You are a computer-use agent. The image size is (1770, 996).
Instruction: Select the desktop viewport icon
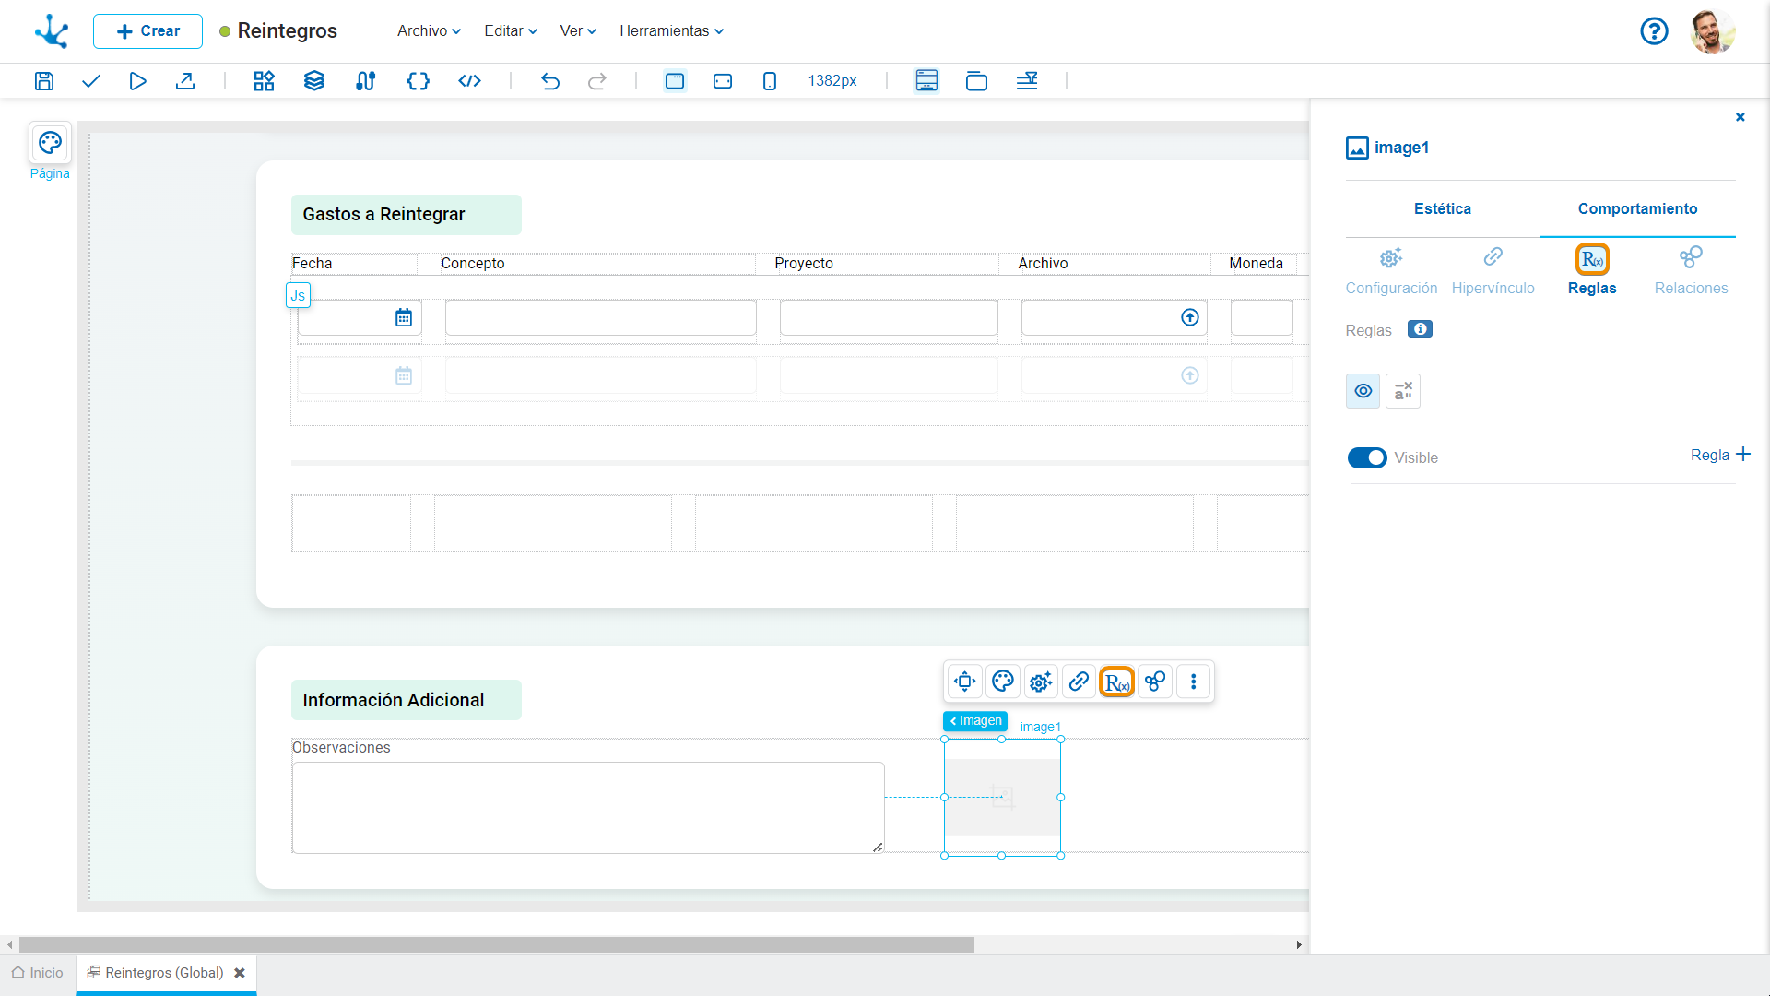(675, 81)
